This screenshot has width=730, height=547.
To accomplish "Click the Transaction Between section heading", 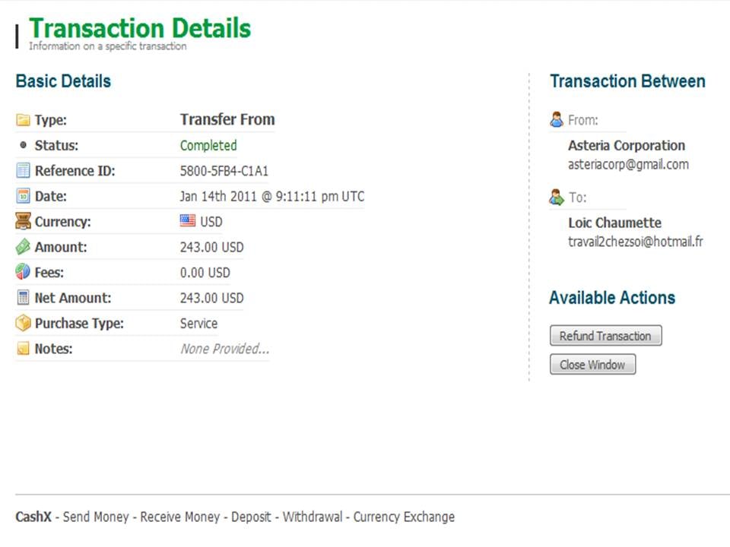I will pos(627,81).
